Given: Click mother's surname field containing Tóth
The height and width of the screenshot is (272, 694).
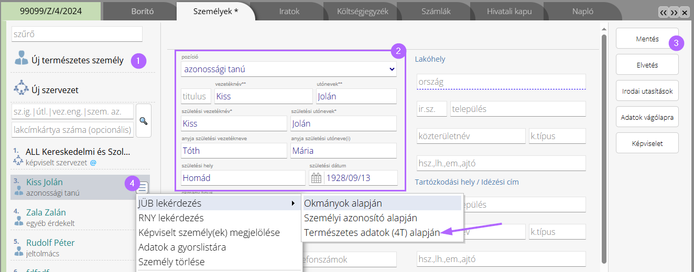Looking at the screenshot, I should pyautogui.click(x=234, y=151).
